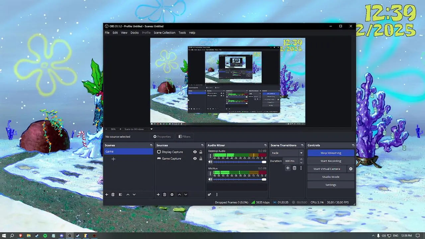Open Discord from the taskbar
This screenshot has width=425, height=239.
click(61, 236)
